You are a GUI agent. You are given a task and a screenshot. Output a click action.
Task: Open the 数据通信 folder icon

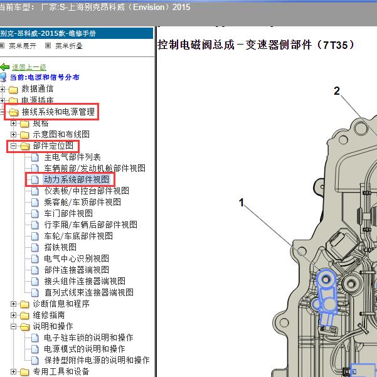point(13,90)
